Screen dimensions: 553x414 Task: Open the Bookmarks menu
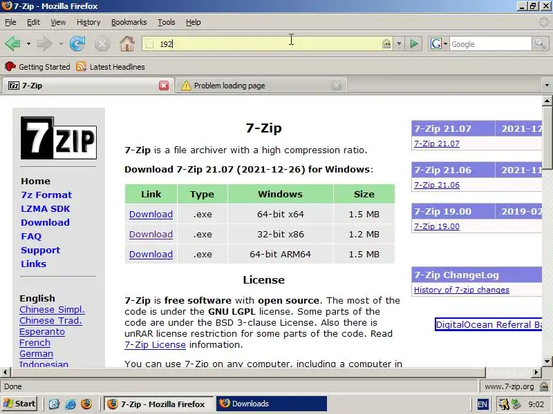click(129, 22)
